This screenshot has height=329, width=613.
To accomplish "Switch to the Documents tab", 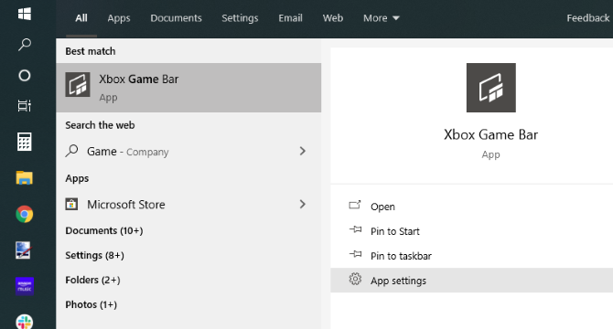I will point(176,18).
